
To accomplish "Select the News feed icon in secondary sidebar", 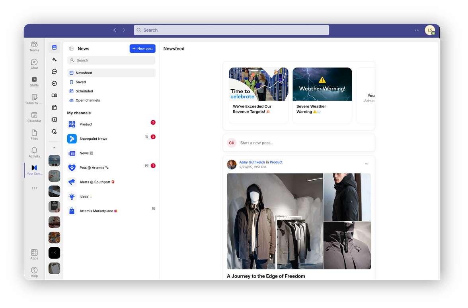I will click(x=54, y=48).
